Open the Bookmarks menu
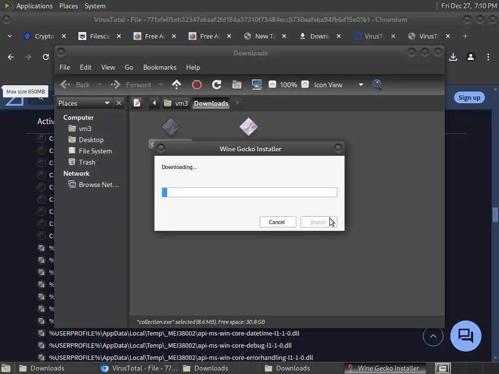 tap(160, 67)
